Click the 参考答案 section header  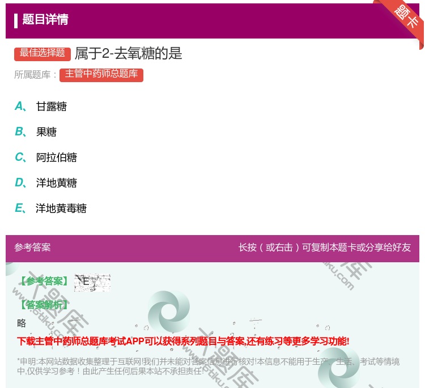point(32,248)
